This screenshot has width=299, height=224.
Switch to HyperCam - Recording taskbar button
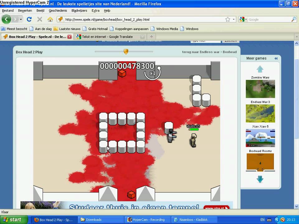pyautogui.click(x=148, y=220)
